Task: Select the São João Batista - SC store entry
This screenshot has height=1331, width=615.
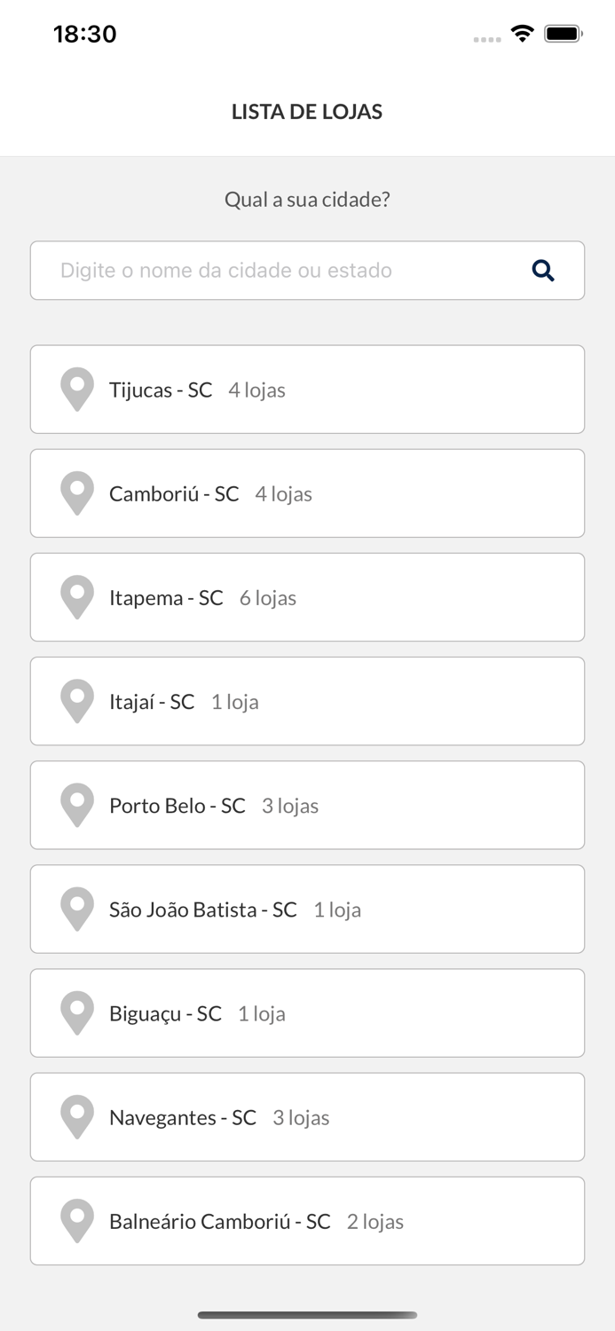Action: coord(307,909)
